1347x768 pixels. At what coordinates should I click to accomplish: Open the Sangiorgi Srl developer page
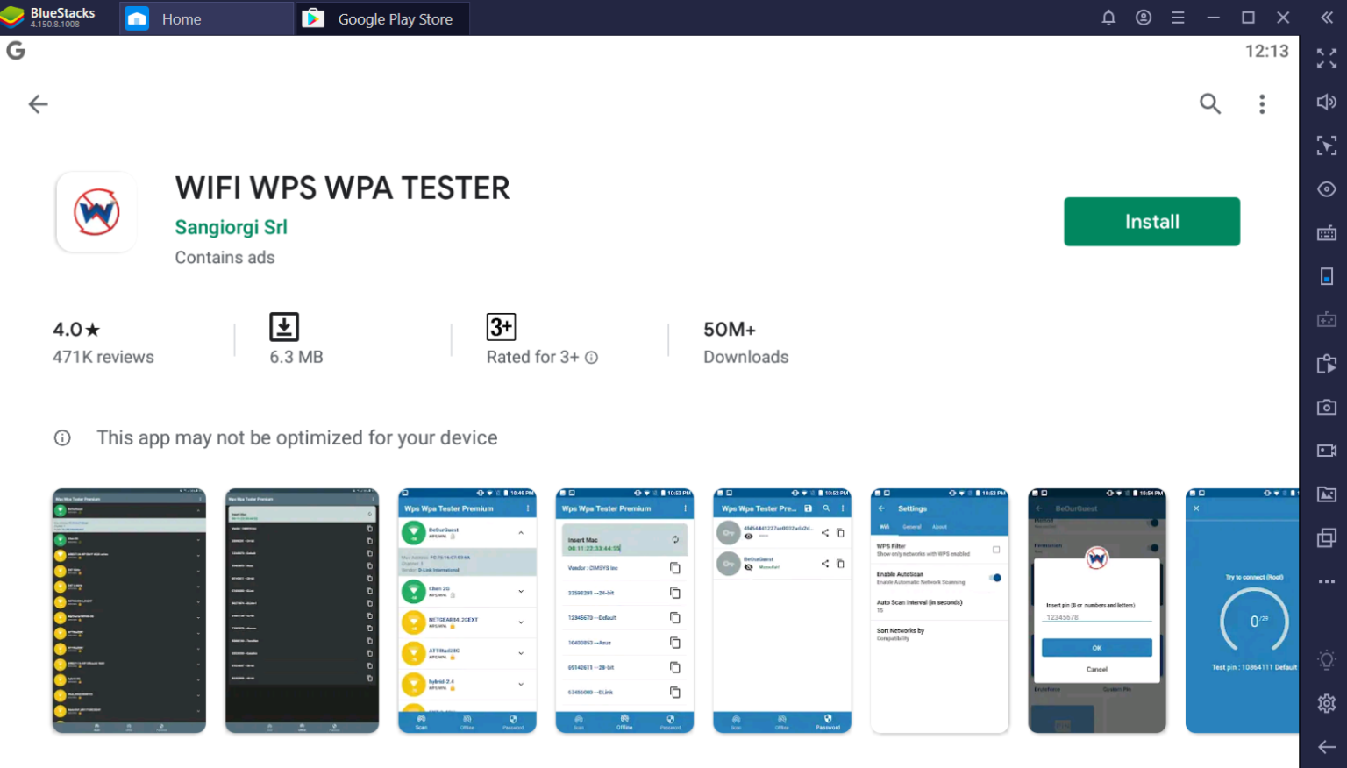[231, 227]
